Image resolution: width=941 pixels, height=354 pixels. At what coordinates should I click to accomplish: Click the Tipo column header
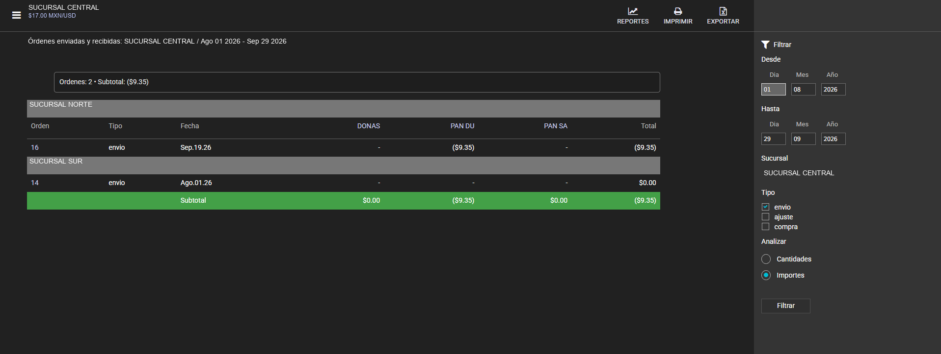coord(115,126)
